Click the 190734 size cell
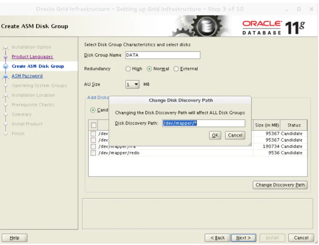 click(271, 146)
